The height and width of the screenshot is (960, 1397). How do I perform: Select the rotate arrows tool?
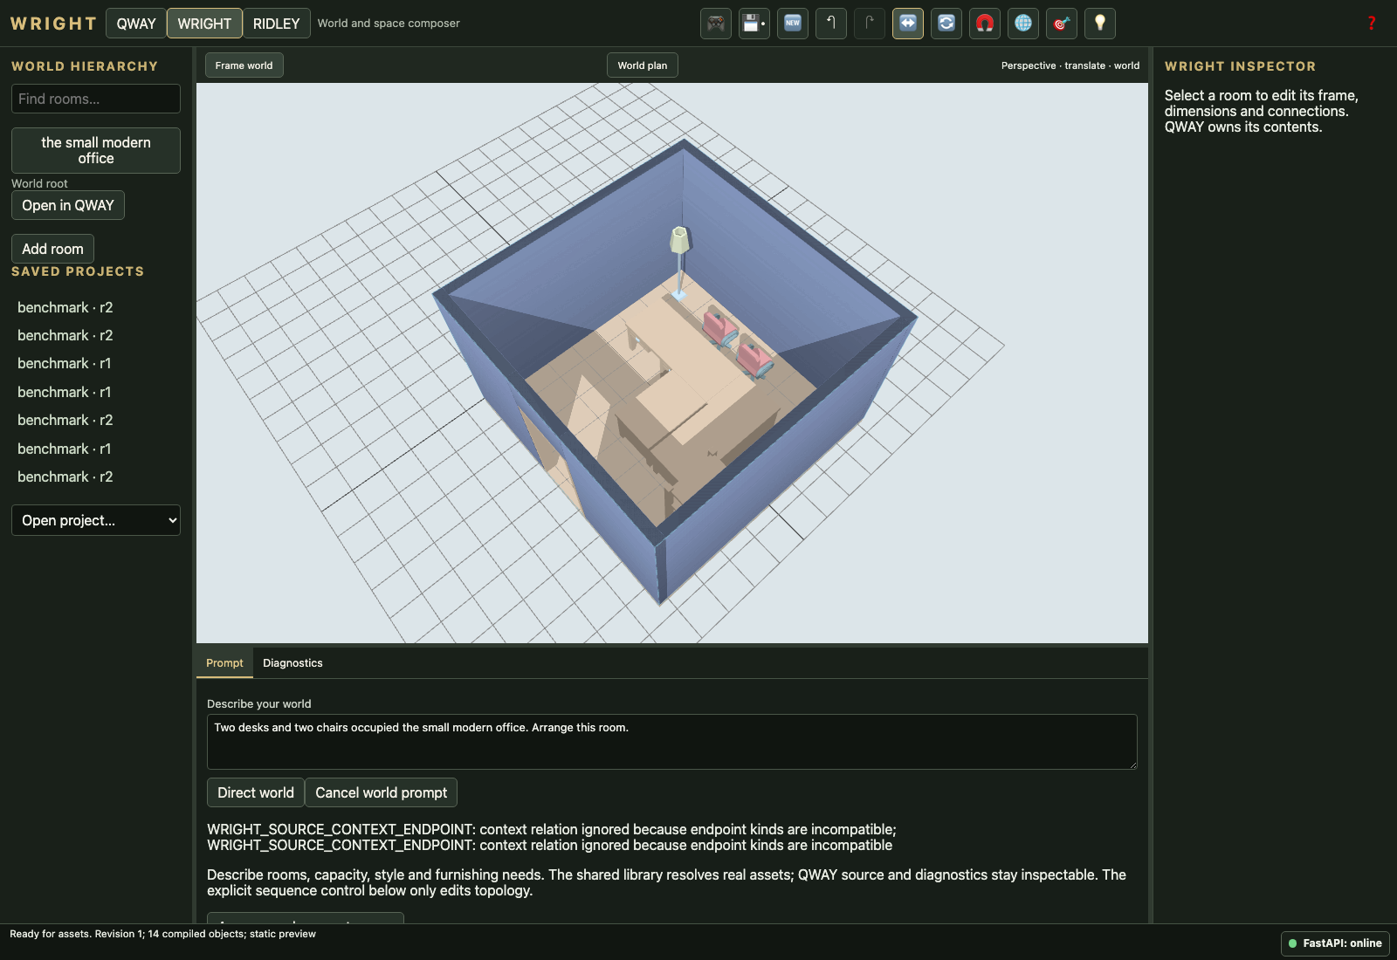point(946,24)
